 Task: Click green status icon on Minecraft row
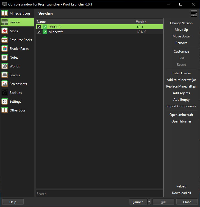[45, 32]
